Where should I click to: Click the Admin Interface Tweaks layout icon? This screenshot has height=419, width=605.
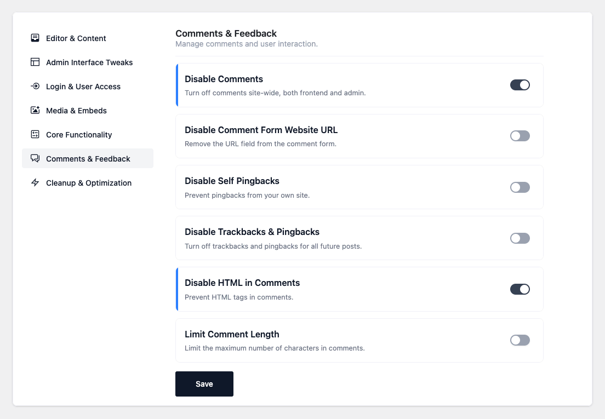[35, 62]
